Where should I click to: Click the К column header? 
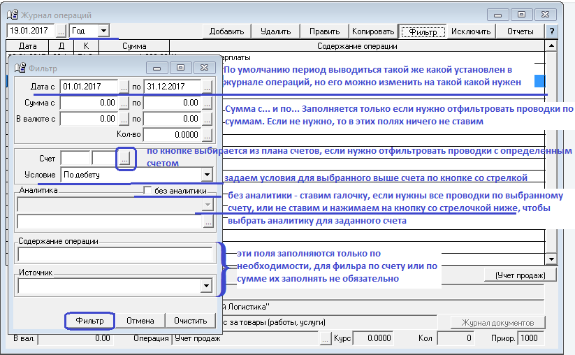coord(86,46)
